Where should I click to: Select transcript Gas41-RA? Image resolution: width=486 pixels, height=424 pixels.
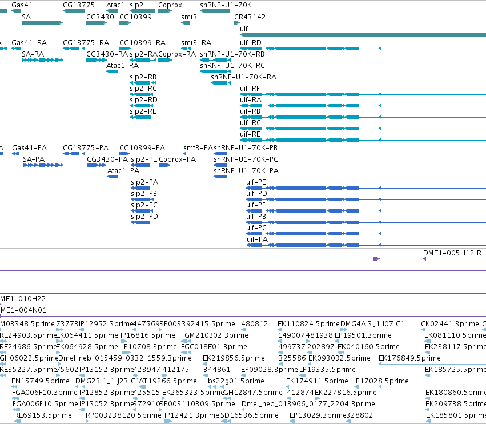(29, 42)
